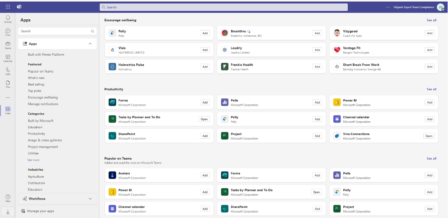Click the Breakthru app icon
Screen dimensions: 448x218
(224, 33)
